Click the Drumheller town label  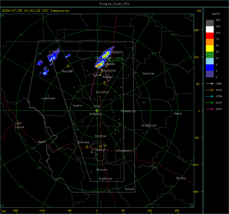pos(149,125)
